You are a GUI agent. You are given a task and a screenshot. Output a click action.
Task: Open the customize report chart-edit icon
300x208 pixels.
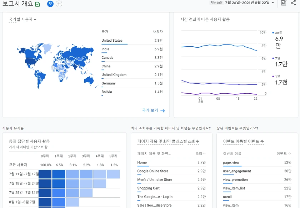(284, 3)
